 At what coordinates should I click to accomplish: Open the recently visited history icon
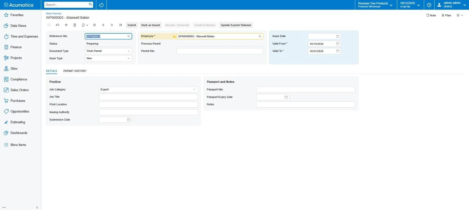point(101,5)
